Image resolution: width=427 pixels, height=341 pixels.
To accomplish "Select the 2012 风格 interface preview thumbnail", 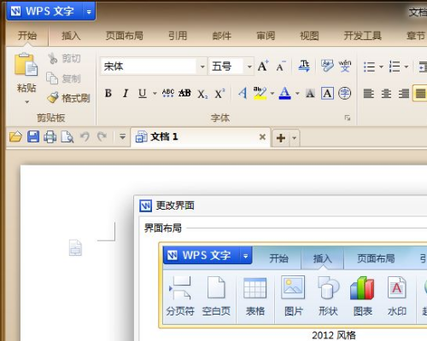I will coord(293,286).
